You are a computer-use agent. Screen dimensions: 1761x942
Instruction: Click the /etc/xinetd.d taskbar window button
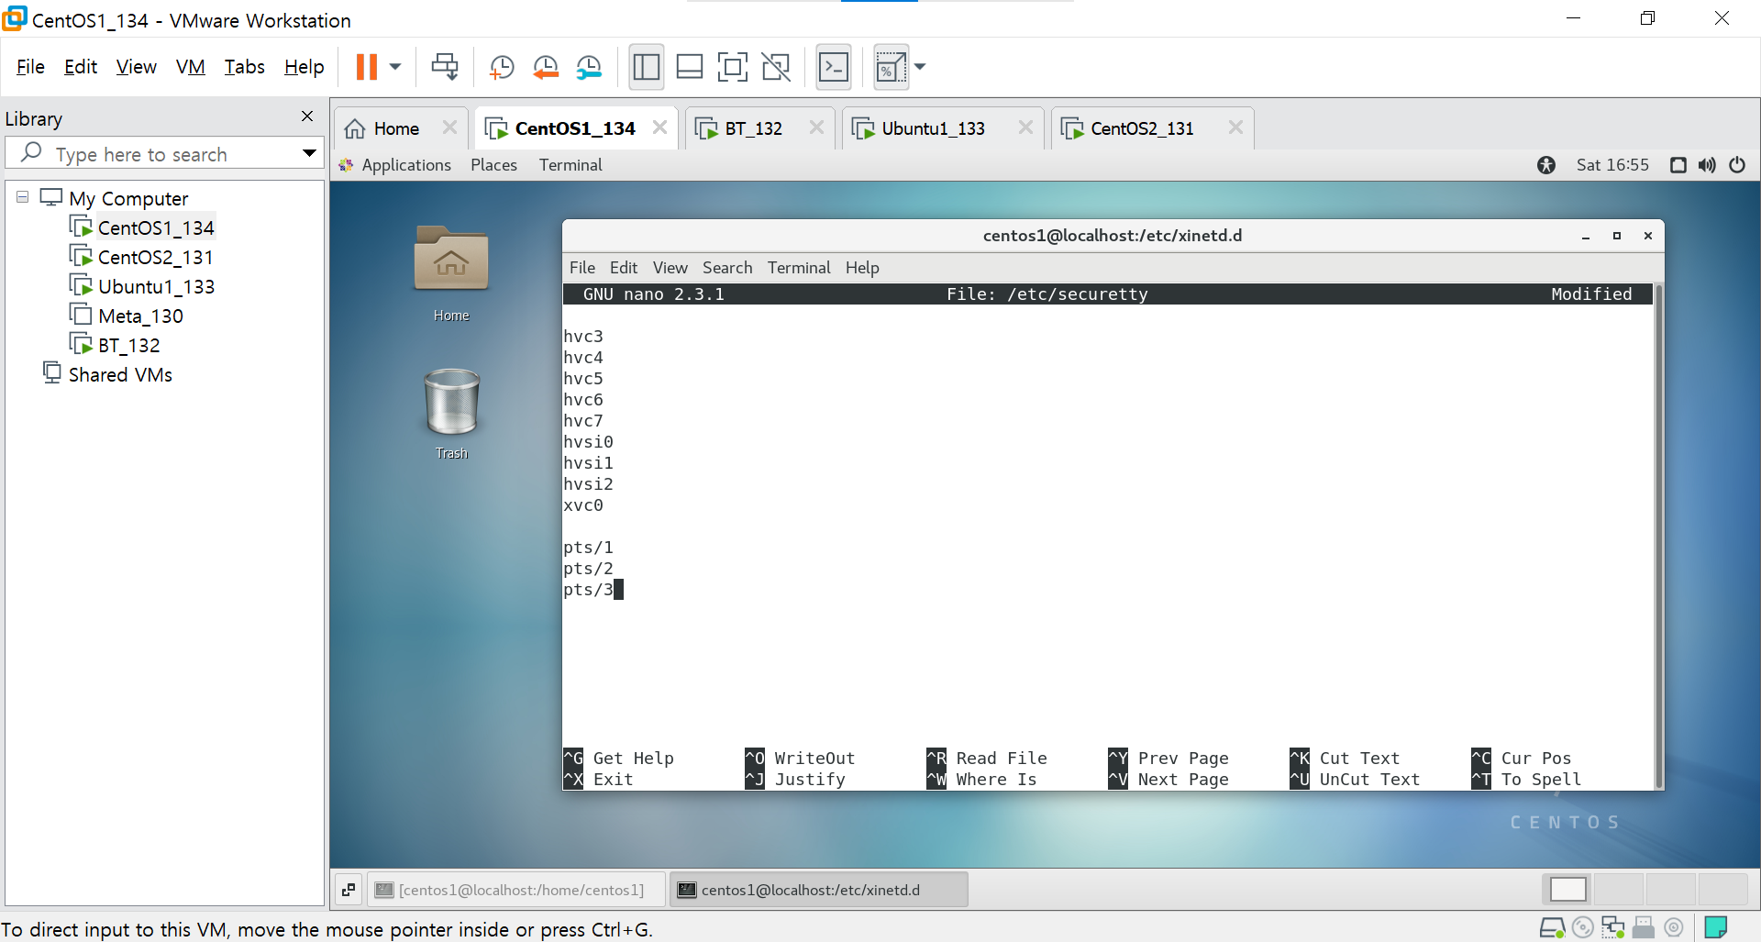click(x=818, y=890)
